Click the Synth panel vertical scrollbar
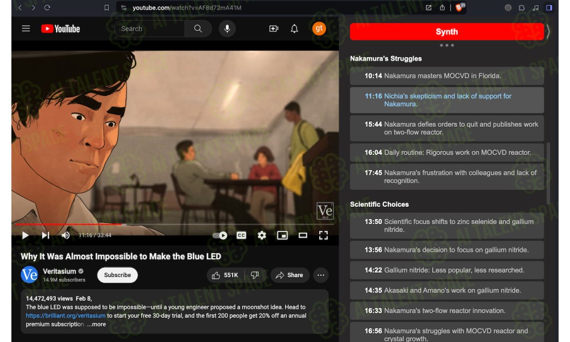 [x=548, y=174]
